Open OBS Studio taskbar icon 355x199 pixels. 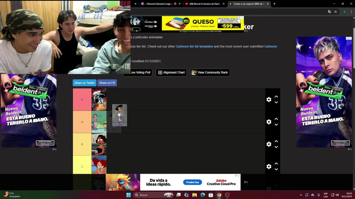tap(227, 195)
